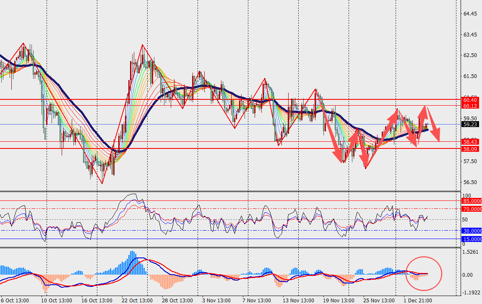
Task: Click the 59.23 current price label
Action: tap(469, 124)
